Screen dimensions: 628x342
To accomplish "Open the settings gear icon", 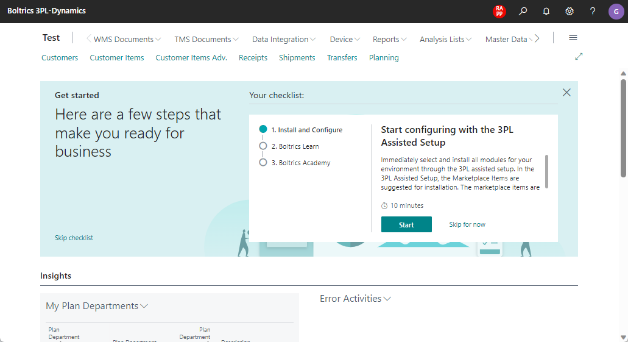I will 570,12.
